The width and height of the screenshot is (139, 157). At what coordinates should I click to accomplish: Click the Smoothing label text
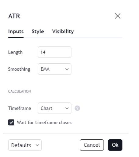(19, 69)
